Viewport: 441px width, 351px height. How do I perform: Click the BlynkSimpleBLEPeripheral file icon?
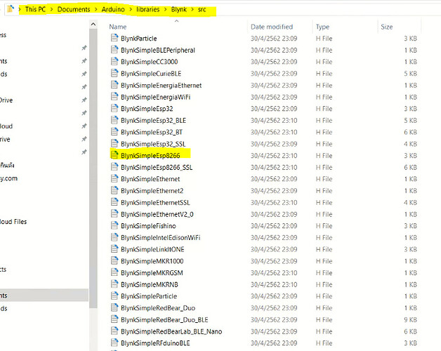(x=114, y=50)
